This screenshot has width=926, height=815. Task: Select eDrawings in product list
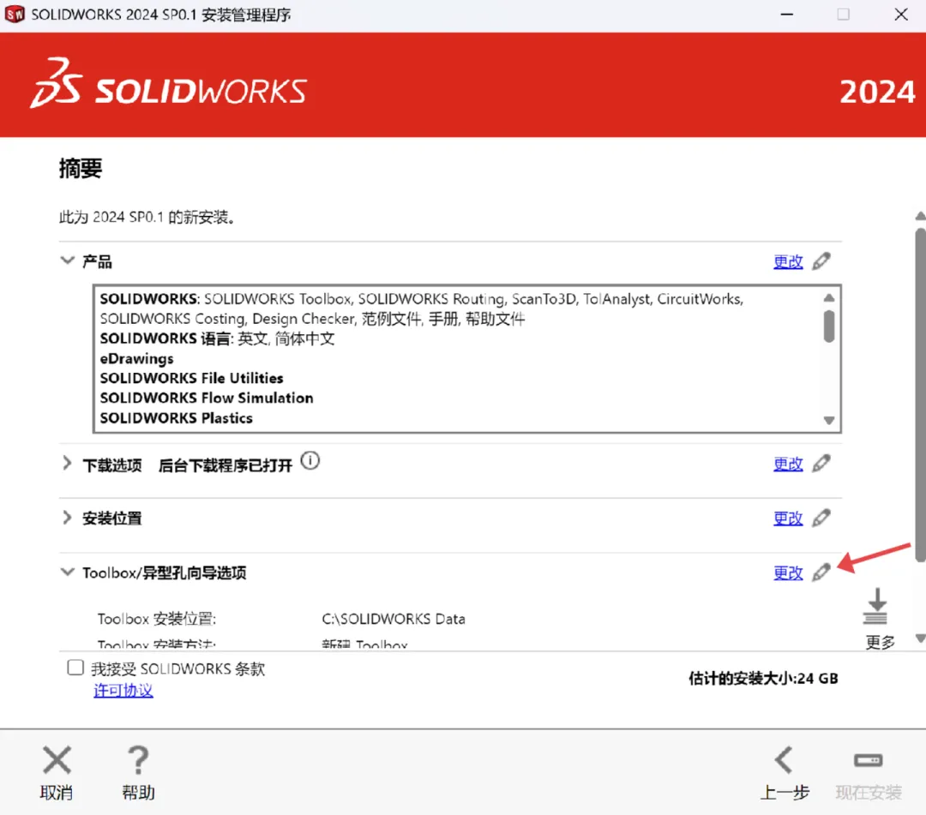[x=136, y=358]
